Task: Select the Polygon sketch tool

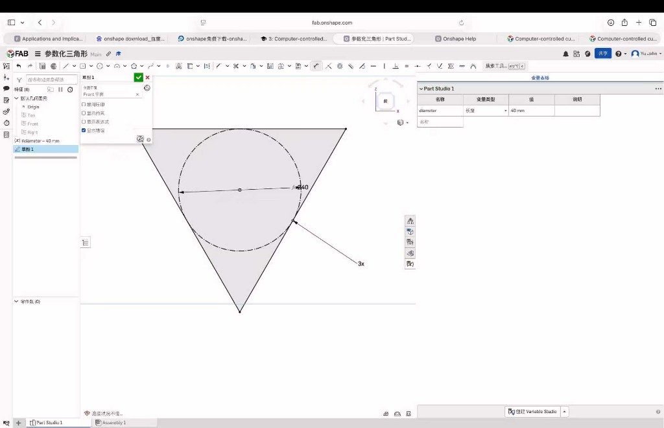Action: coord(134,66)
